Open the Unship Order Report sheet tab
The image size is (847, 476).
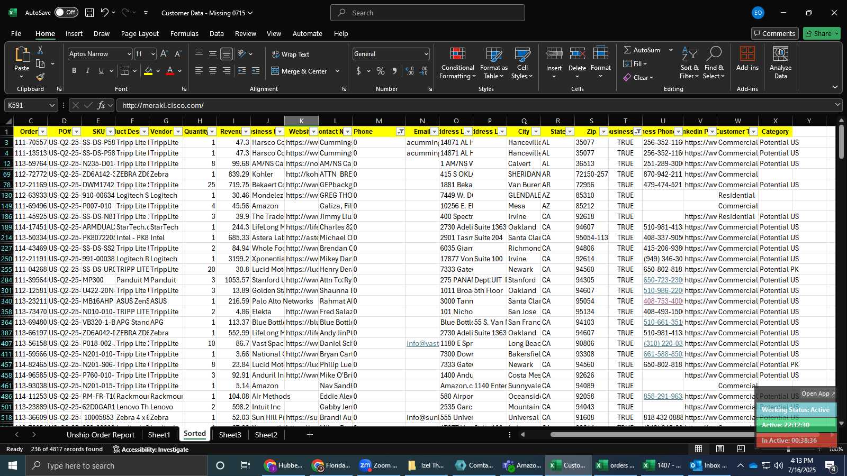point(101,435)
